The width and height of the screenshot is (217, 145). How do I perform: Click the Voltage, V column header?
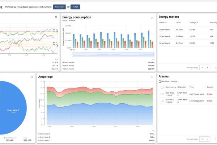pyautogui.click(x=193, y=22)
